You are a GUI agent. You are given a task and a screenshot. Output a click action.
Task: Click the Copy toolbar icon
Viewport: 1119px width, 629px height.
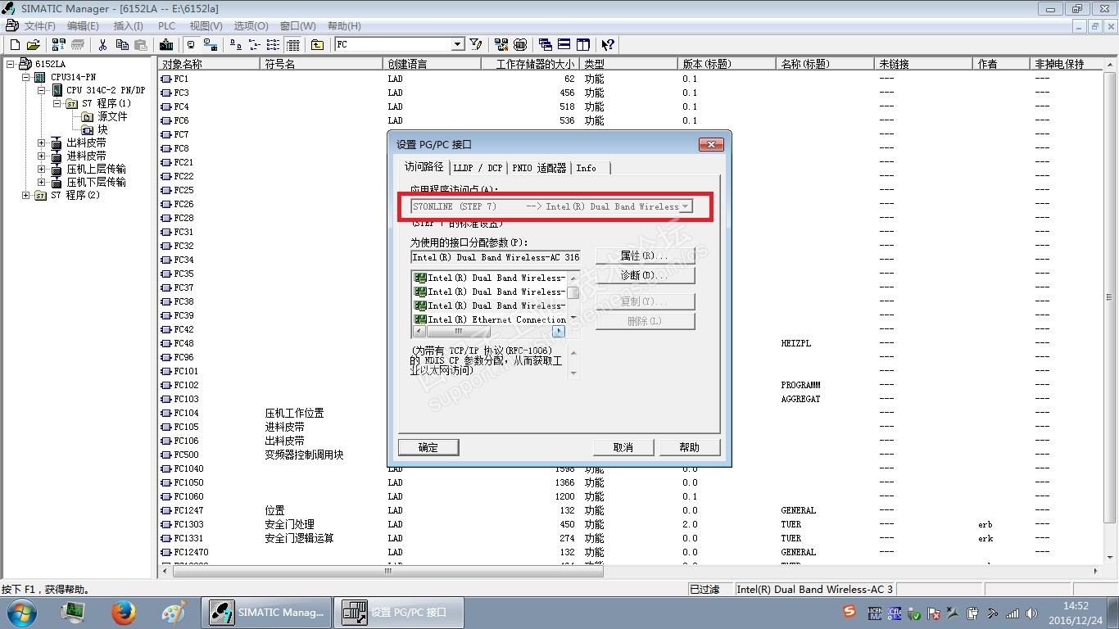[122, 45]
